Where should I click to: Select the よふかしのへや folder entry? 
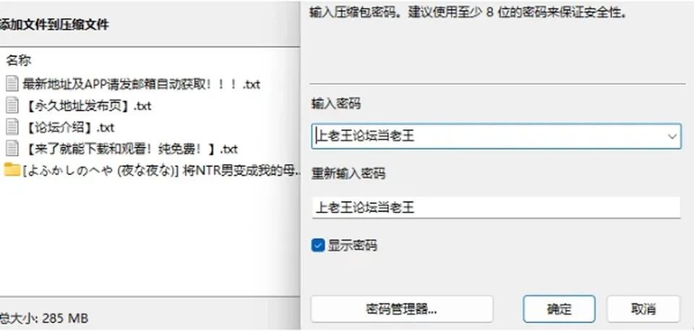(161, 171)
